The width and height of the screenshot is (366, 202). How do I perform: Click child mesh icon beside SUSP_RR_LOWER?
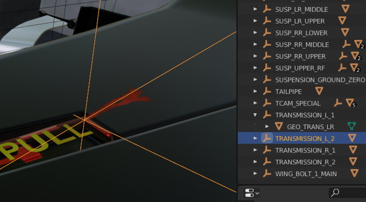(345, 32)
